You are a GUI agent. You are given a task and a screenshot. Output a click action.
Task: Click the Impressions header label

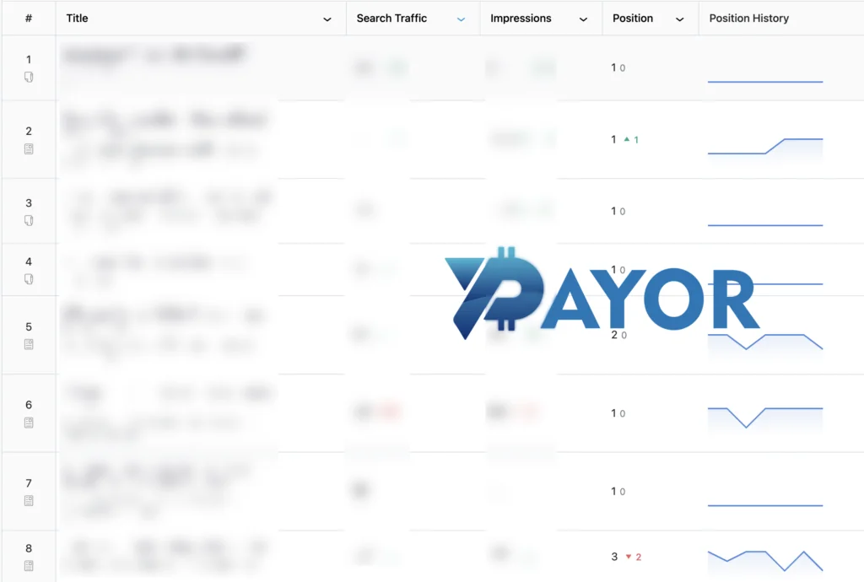[521, 19]
